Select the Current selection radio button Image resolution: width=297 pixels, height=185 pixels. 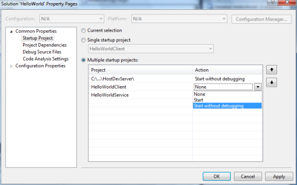point(83,30)
